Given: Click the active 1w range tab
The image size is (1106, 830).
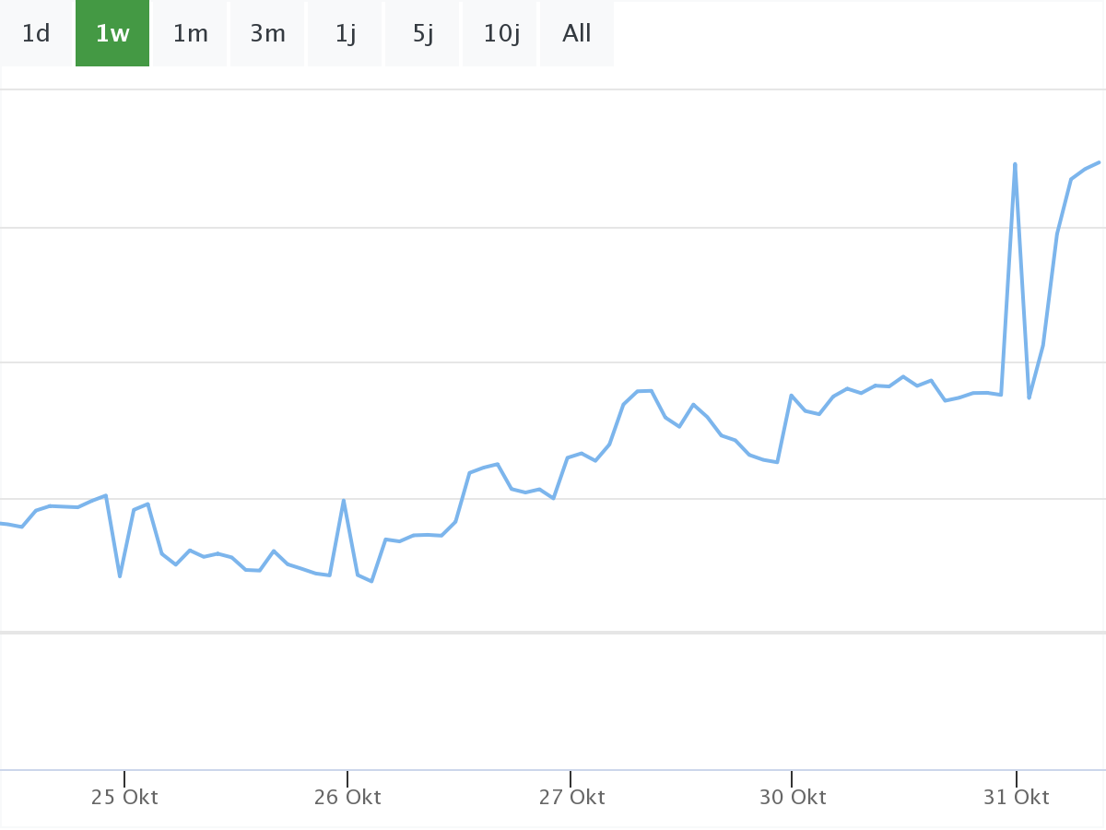Looking at the screenshot, I should tap(112, 34).
